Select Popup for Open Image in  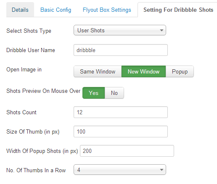click(180, 71)
